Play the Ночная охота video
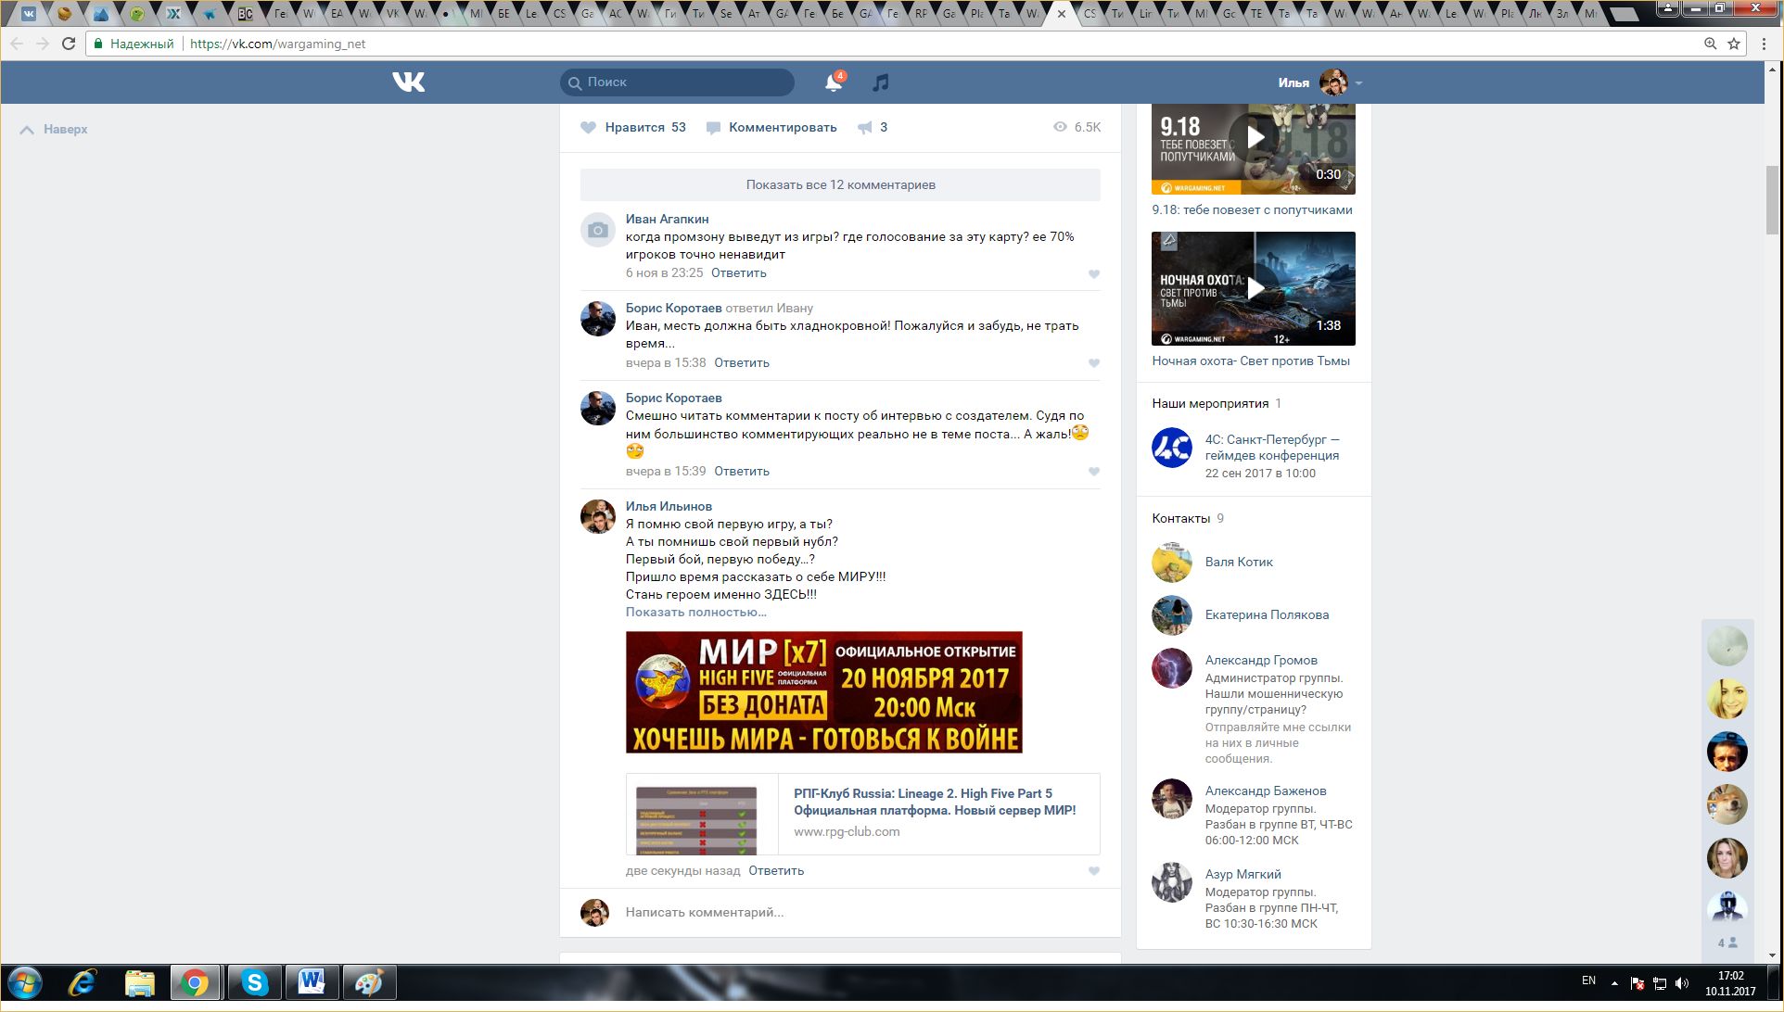The height and width of the screenshot is (1012, 1784). (1254, 288)
